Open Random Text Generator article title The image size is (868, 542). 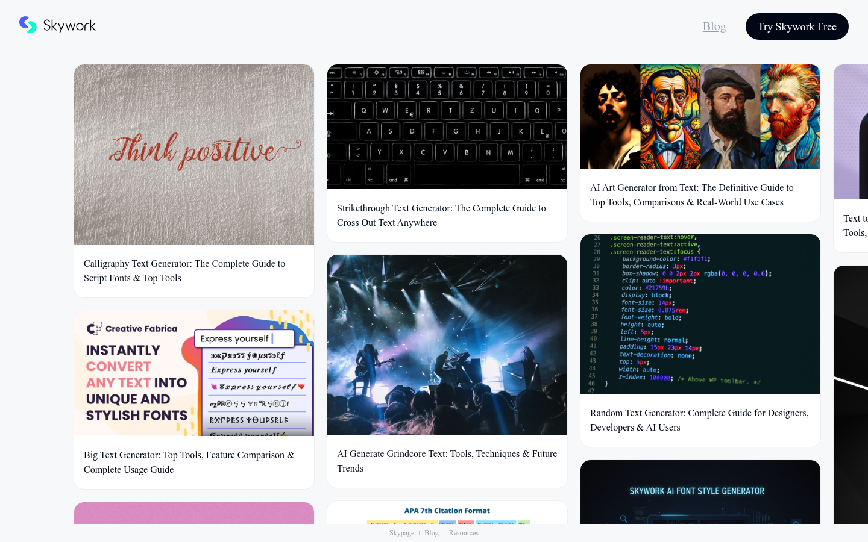(699, 420)
